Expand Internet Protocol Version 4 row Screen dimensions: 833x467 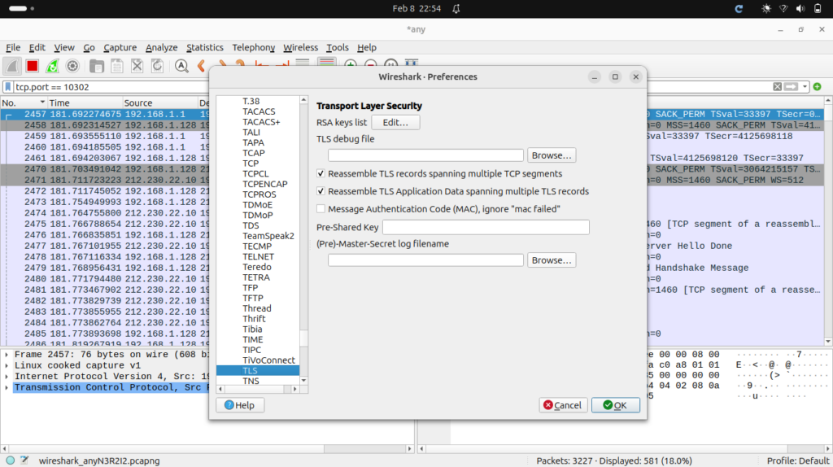(x=7, y=377)
